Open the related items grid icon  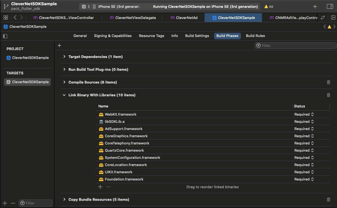[6, 18]
